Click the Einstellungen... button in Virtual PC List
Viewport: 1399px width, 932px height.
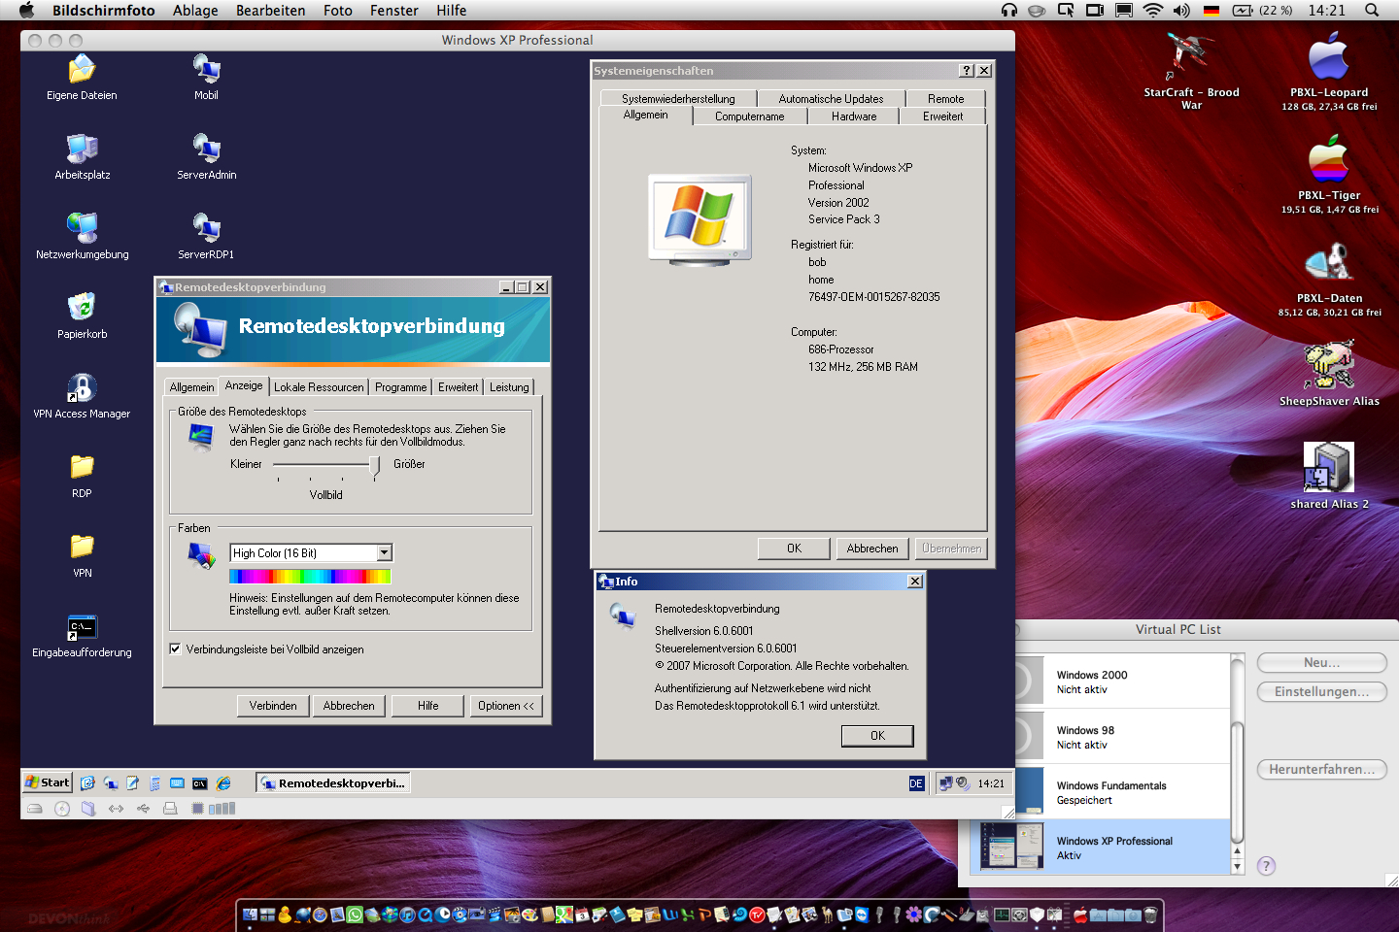[1321, 691]
